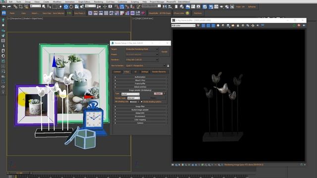The image size is (317, 178).
Task: Select the Unlink Selection tool
Action: click(21, 6)
